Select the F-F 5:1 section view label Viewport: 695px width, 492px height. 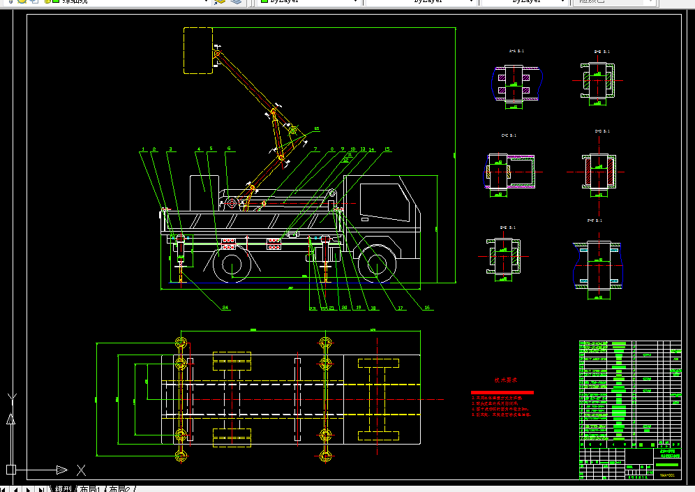pos(595,221)
